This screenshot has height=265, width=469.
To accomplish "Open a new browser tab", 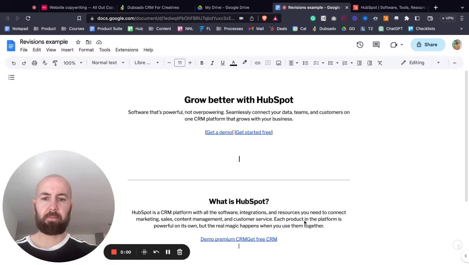I will (x=436, y=7).
